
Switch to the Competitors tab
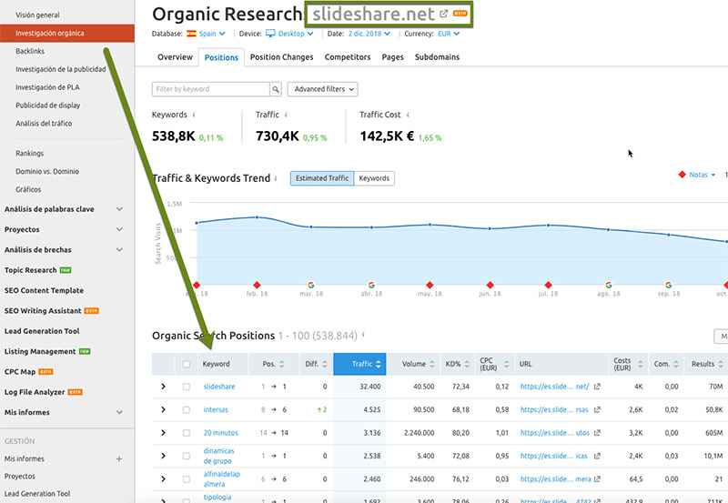point(348,57)
